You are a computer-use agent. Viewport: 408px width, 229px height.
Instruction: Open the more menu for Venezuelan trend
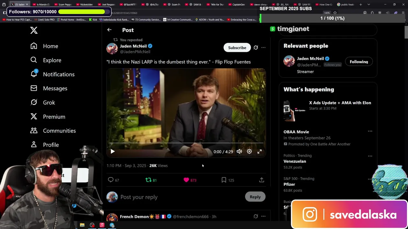[370, 156]
